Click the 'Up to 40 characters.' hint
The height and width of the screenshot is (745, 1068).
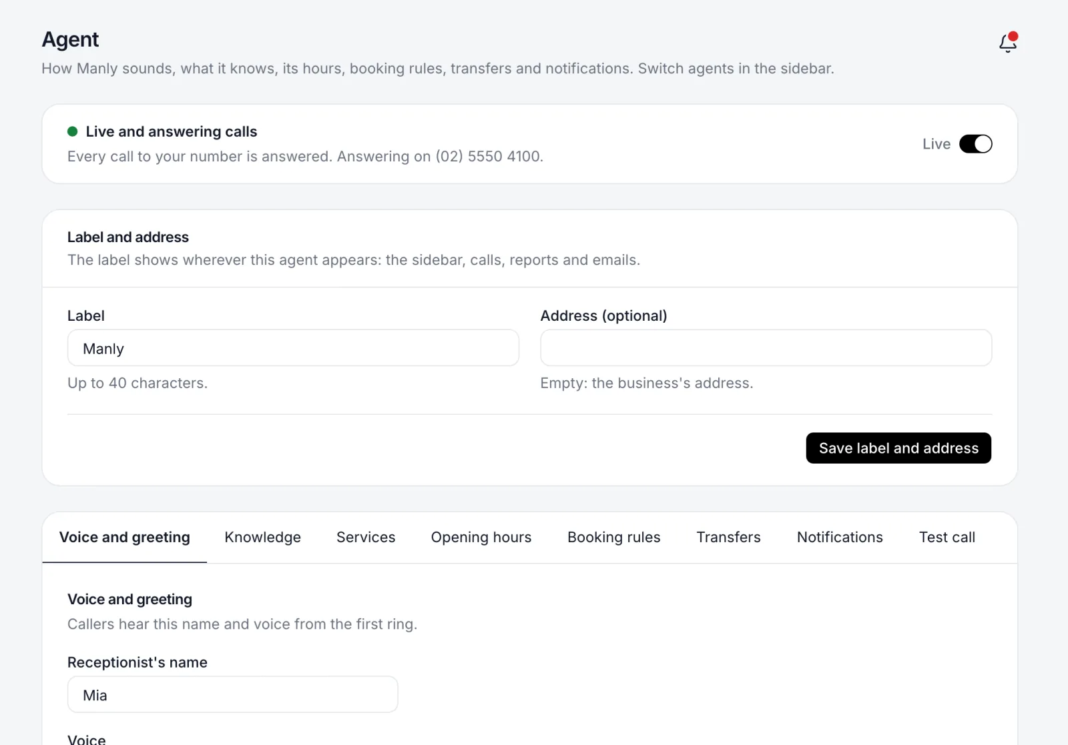coord(138,384)
